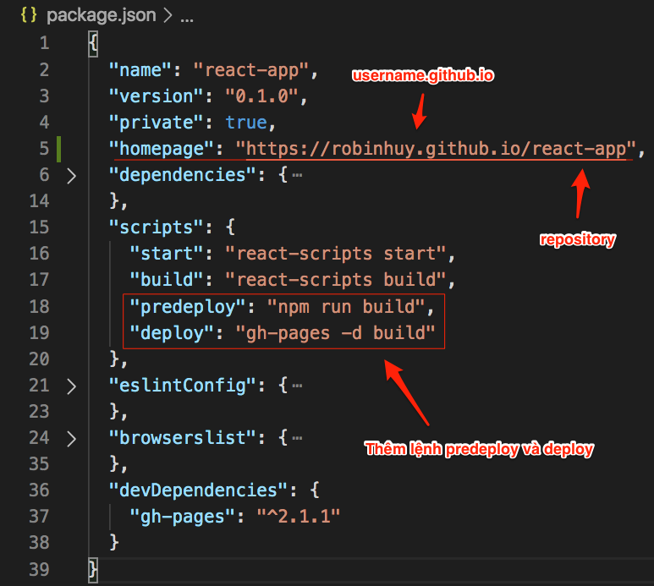Click the "^2.1.1" version value

click(299, 517)
